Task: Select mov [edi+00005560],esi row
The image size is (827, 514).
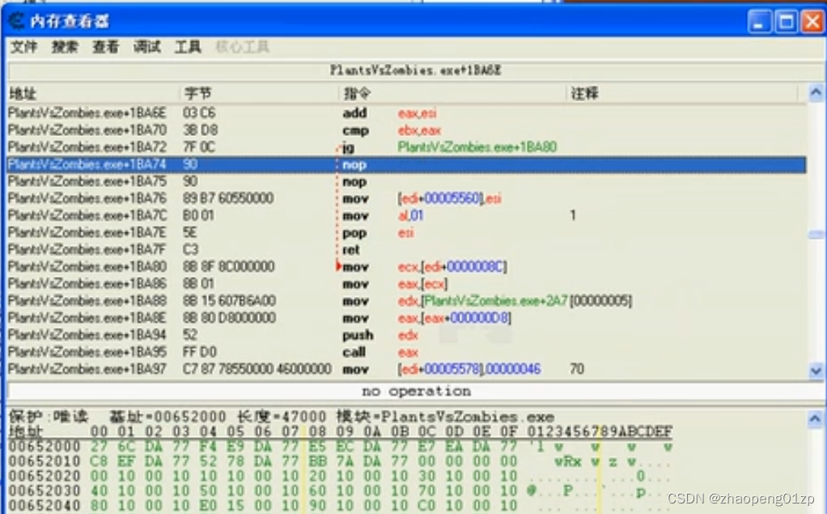Action: [x=406, y=198]
